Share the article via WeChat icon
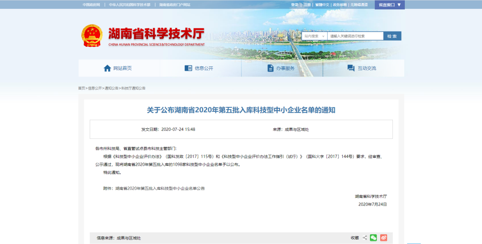The height and width of the screenshot is (244, 482). click(x=374, y=238)
